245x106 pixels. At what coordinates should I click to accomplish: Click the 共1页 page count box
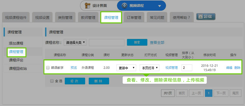(x=168, y=93)
